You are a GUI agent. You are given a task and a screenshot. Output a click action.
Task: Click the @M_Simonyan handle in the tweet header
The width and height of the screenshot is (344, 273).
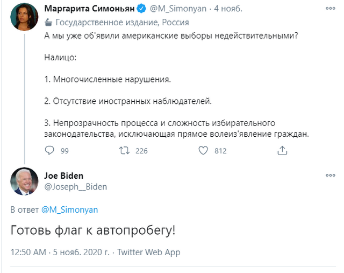175,9
